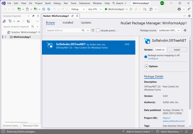Image resolution: width=193 pixels, height=134 pixels.
Task: Pin the Solution Explorer panel
Action: 33,16
